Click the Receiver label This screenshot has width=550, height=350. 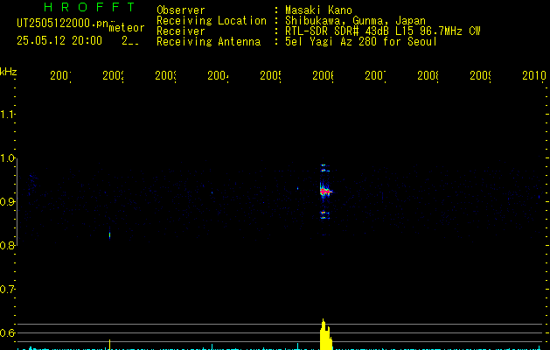181,31
